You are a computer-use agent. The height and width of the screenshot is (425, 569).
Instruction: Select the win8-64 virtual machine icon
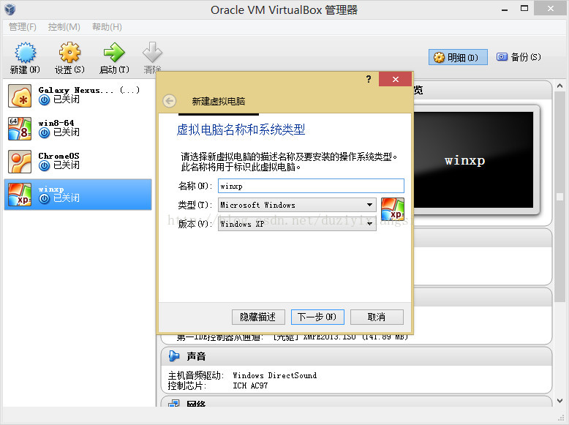point(20,129)
